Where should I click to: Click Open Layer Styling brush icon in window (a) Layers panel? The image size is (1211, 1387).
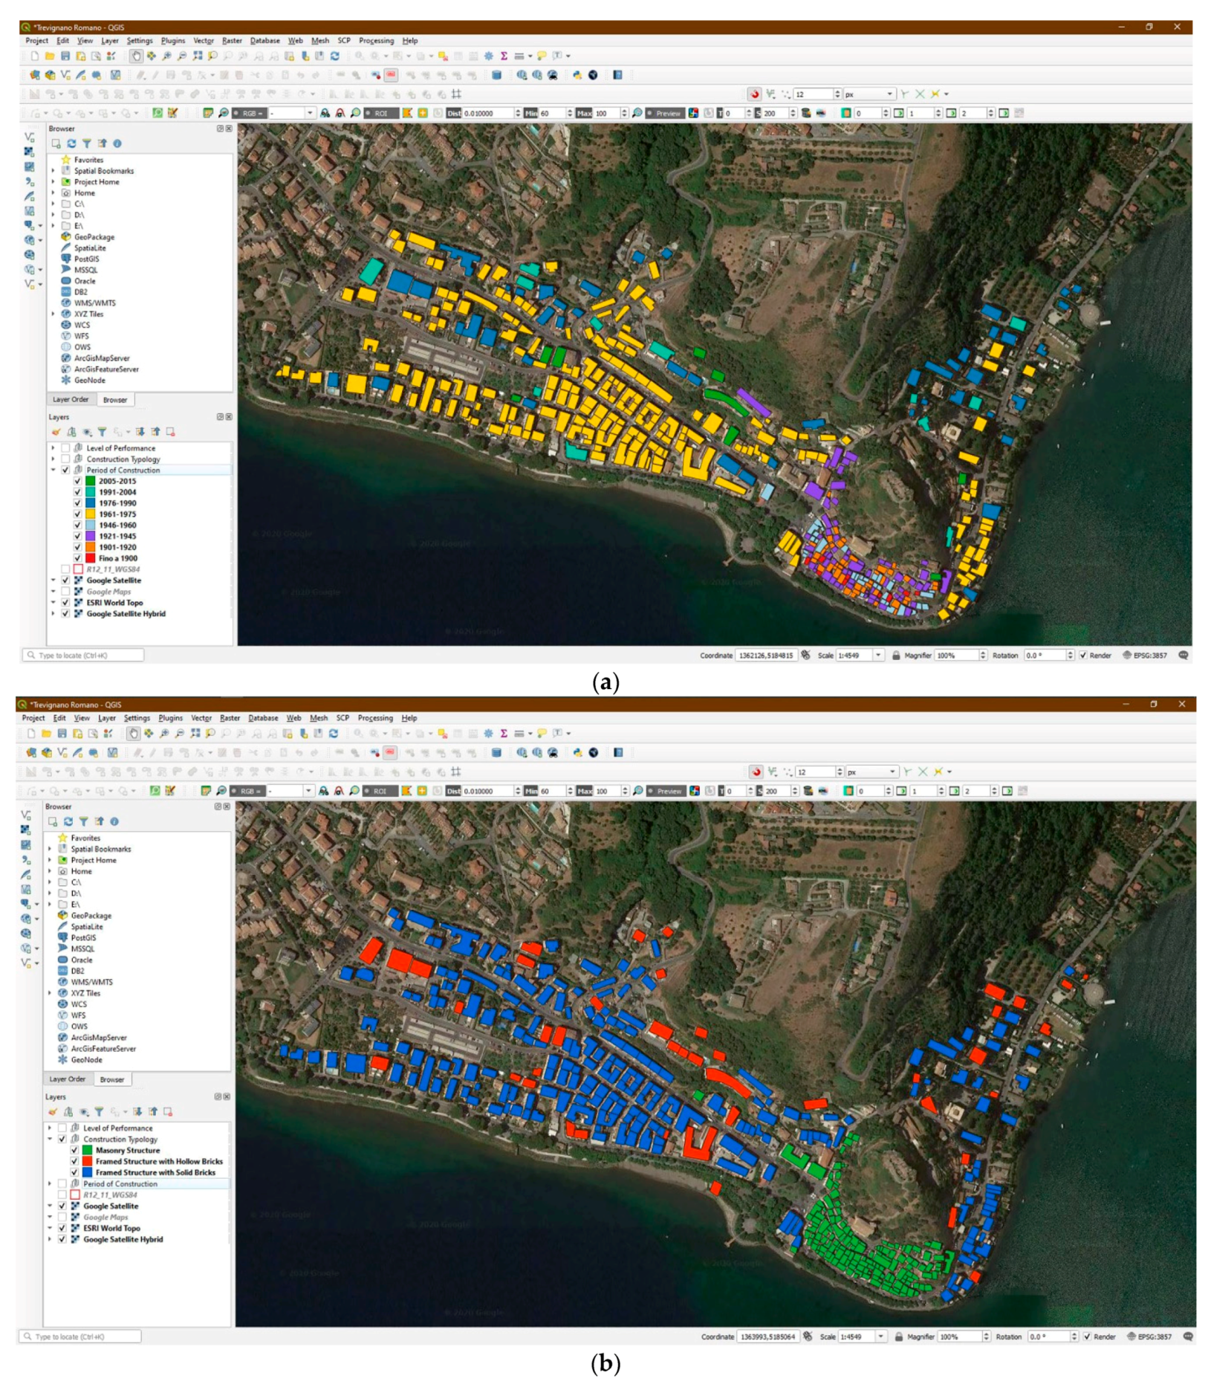pyautogui.click(x=56, y=432)
